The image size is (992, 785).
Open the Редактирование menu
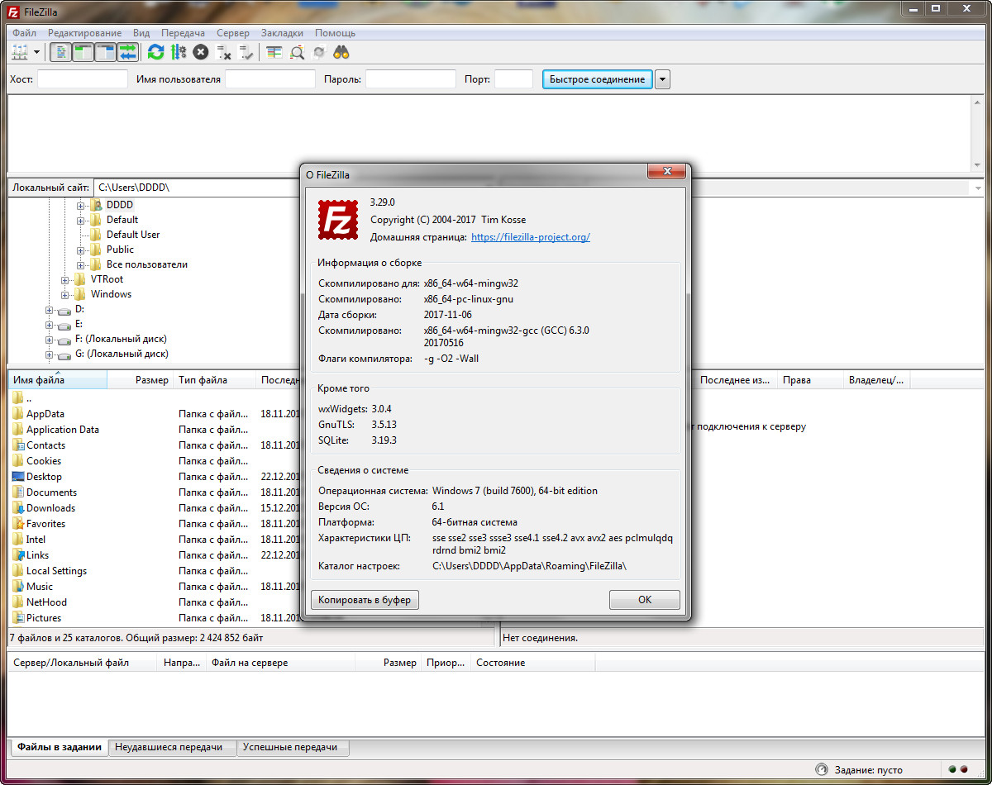tap(85, 33)
